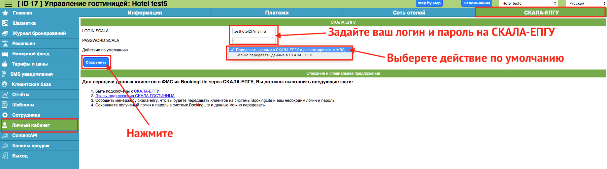
Task: Open the 'Этапы подключения СКАЛА-ГОСТИНИЦА' link
Action: (x=135, y=96)
